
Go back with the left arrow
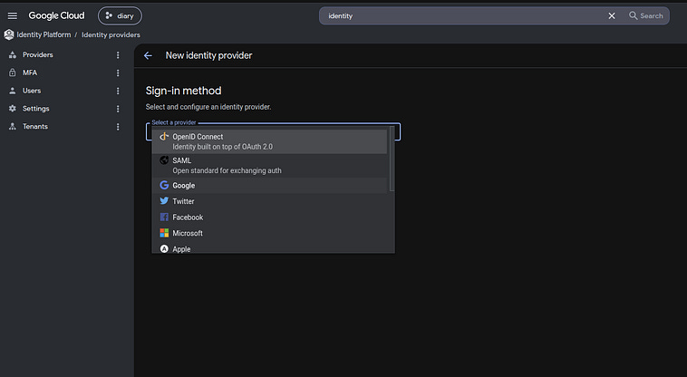[148, 55]
